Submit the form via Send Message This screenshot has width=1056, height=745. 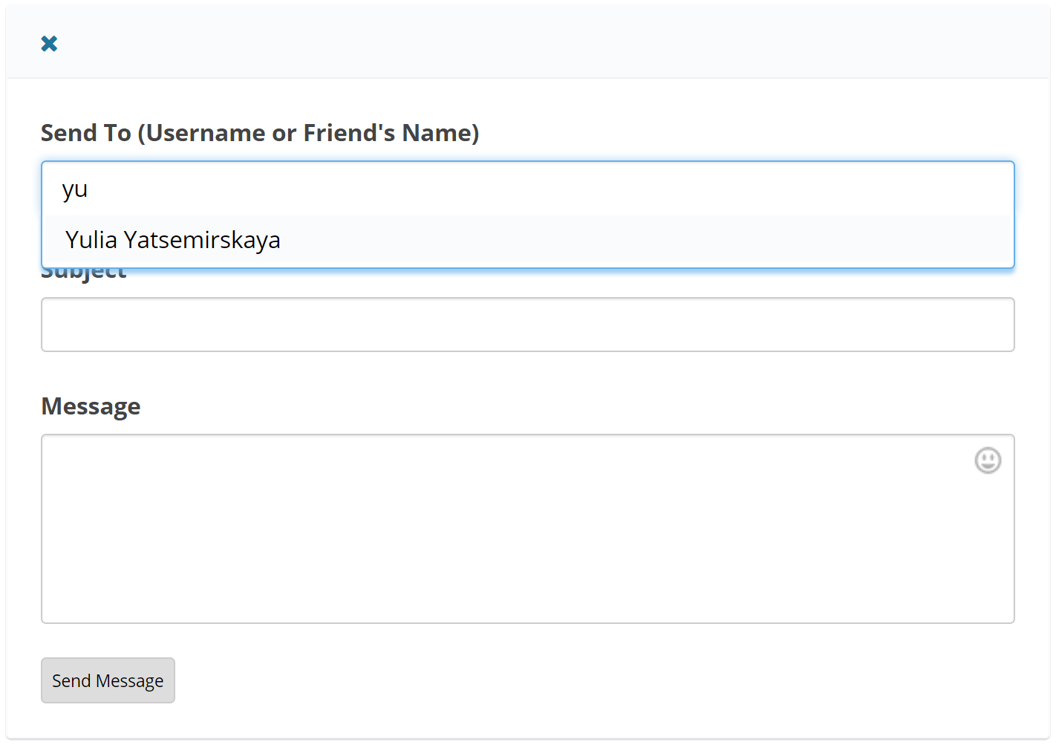[x=108, y=680]
